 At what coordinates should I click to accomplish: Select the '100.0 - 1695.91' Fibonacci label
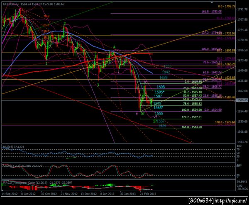[x=212, y=49]
